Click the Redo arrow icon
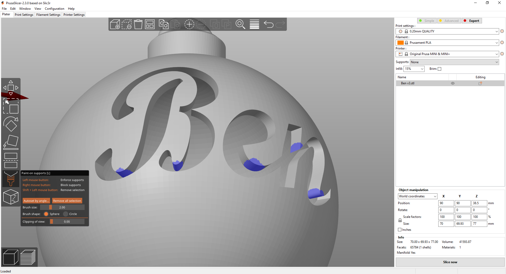 click(x=280, y=25)
